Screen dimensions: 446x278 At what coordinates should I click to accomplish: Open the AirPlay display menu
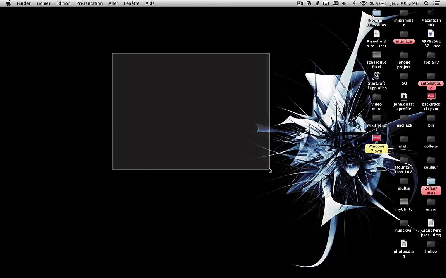pos(326,3)
